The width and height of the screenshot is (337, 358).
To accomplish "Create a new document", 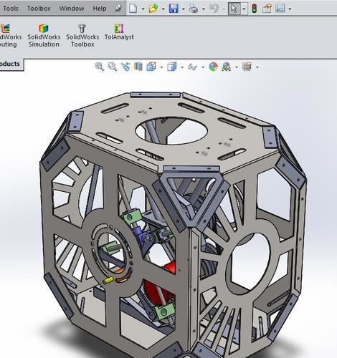I will [133, 9].
